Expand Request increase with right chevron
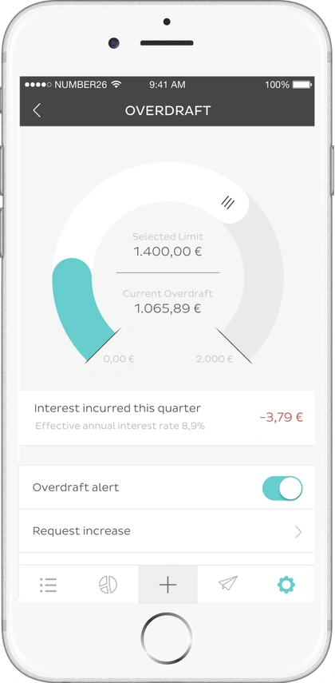335x683 pixels. [298, 531]
